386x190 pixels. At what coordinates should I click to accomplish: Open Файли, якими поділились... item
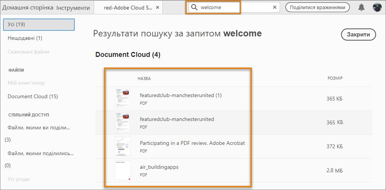(x=41, y=154)
